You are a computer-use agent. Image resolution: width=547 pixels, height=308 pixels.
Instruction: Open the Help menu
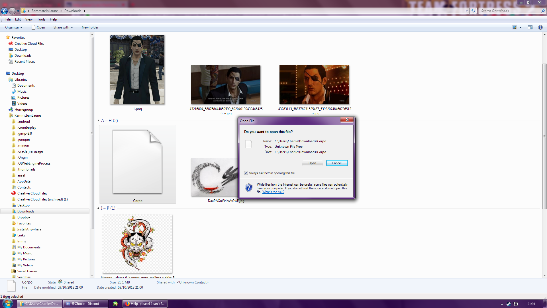(x=53, y=19)
